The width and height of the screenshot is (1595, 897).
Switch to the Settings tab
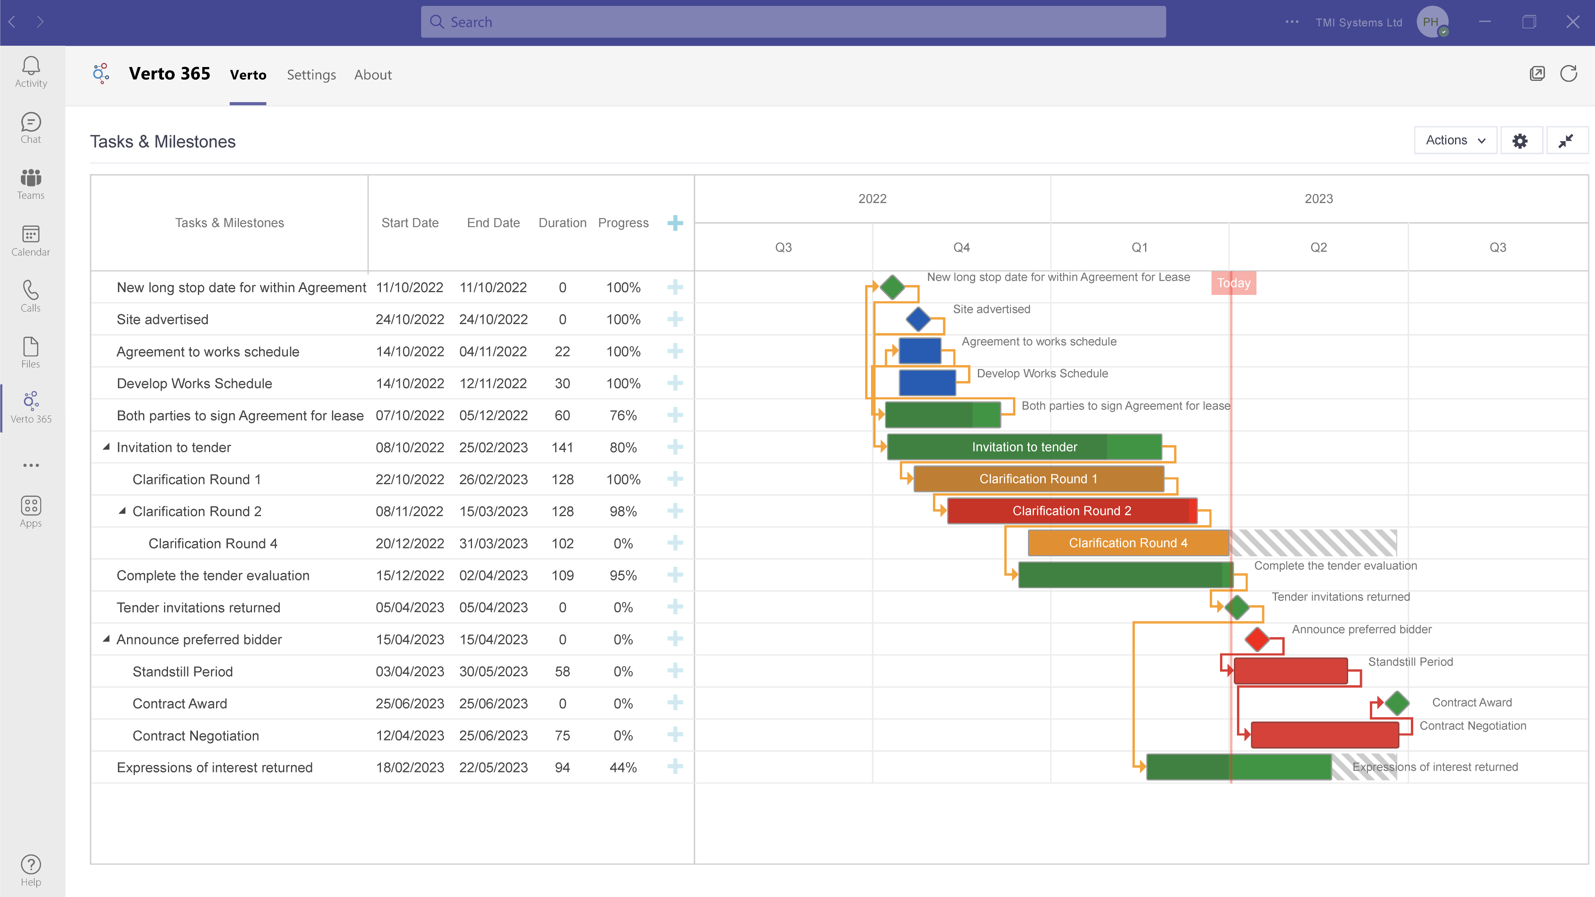tap(311, 75)
